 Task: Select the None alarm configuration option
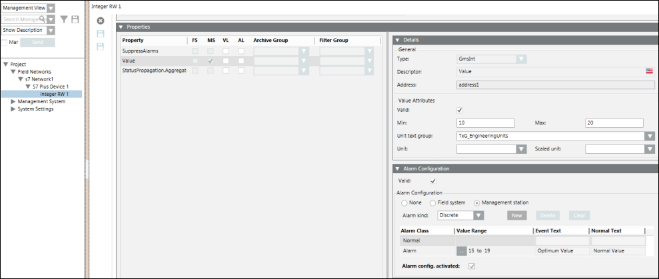click(x=404, y=202)
